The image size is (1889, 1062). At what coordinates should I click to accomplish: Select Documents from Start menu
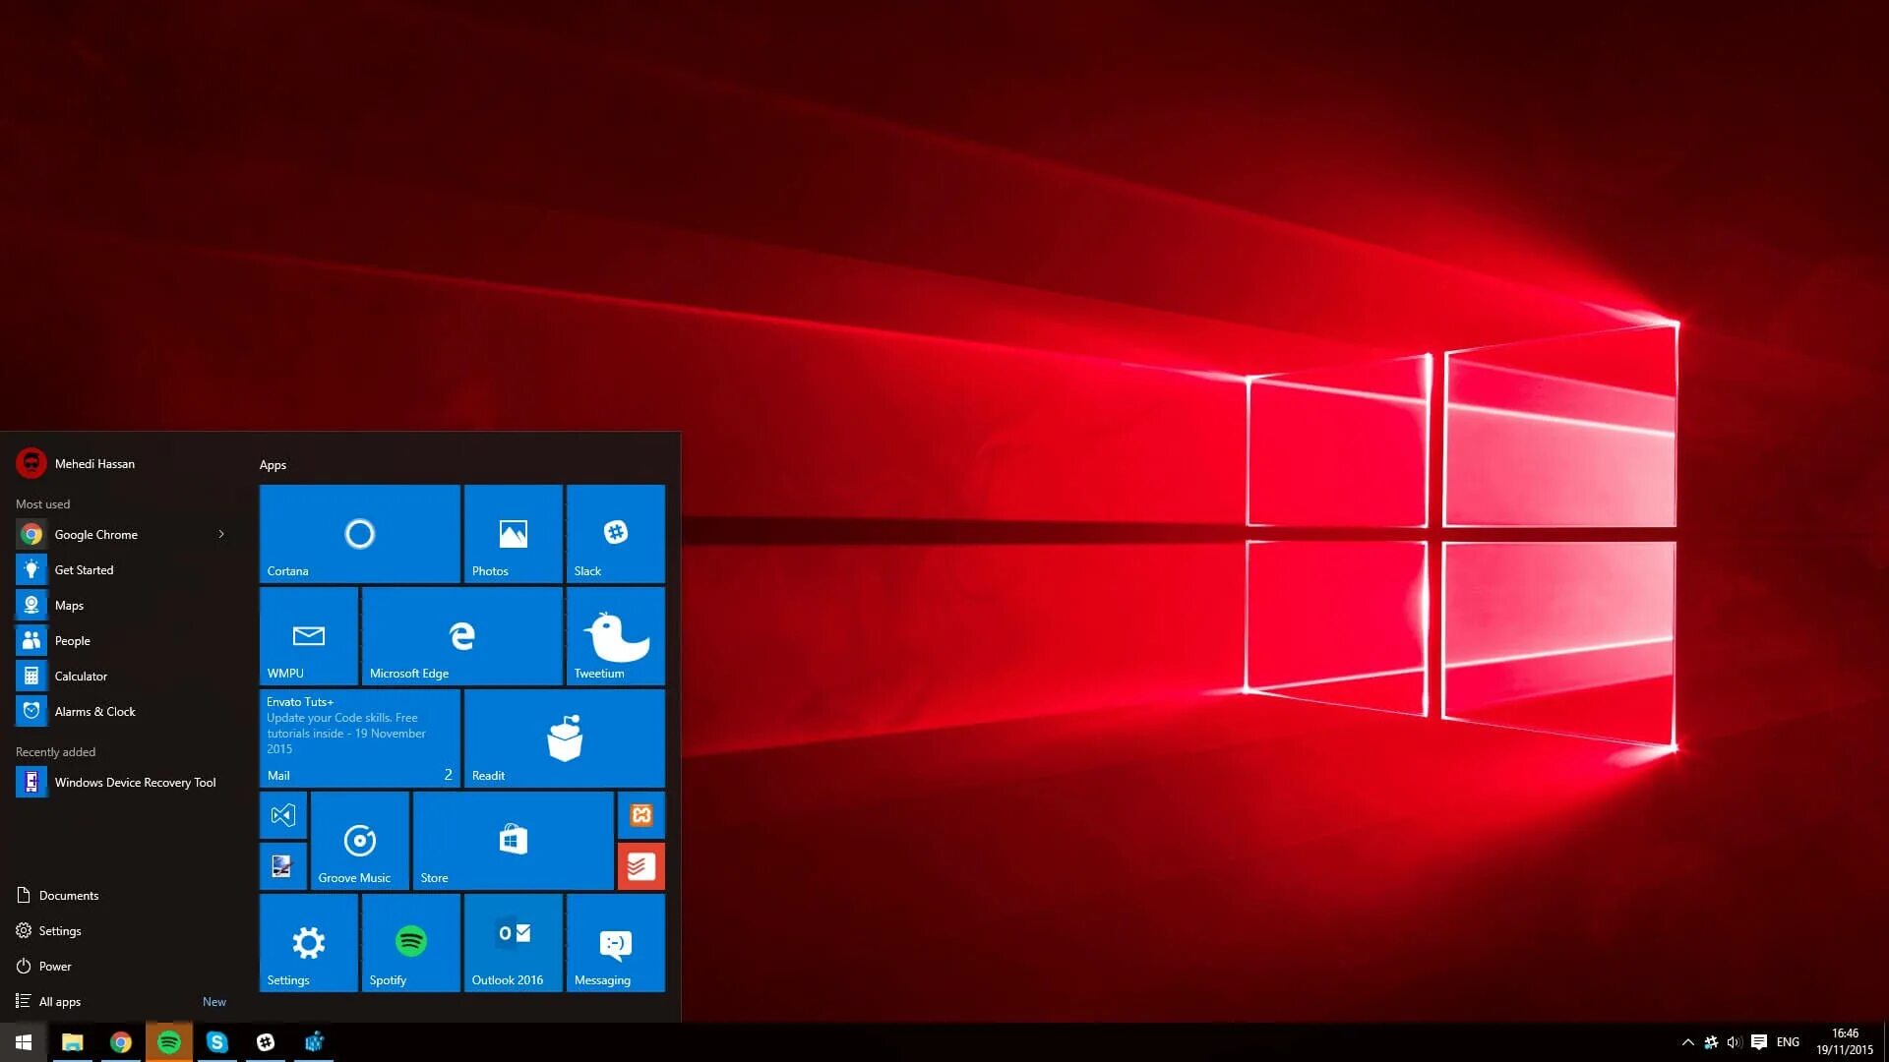click(69, 895)
